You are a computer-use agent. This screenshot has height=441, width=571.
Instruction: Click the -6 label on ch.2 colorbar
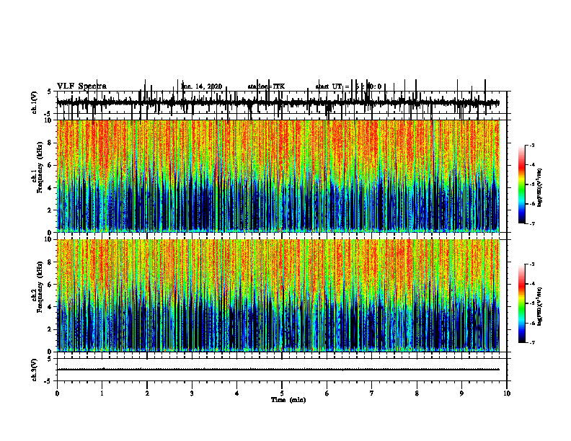(532, 323)
